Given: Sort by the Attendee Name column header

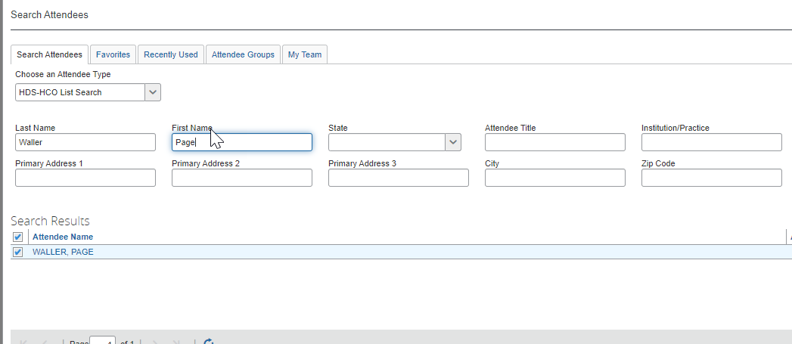Looking at the screenshot, I should coord(63,237).
